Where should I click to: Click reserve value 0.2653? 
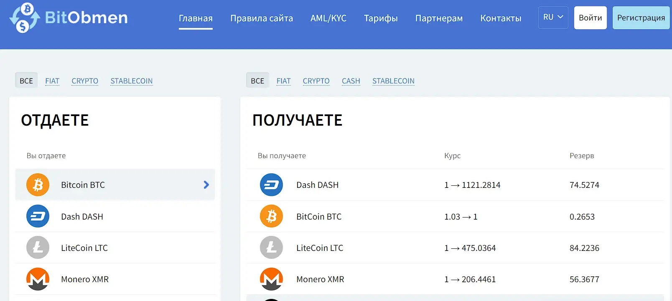[582, 217]
